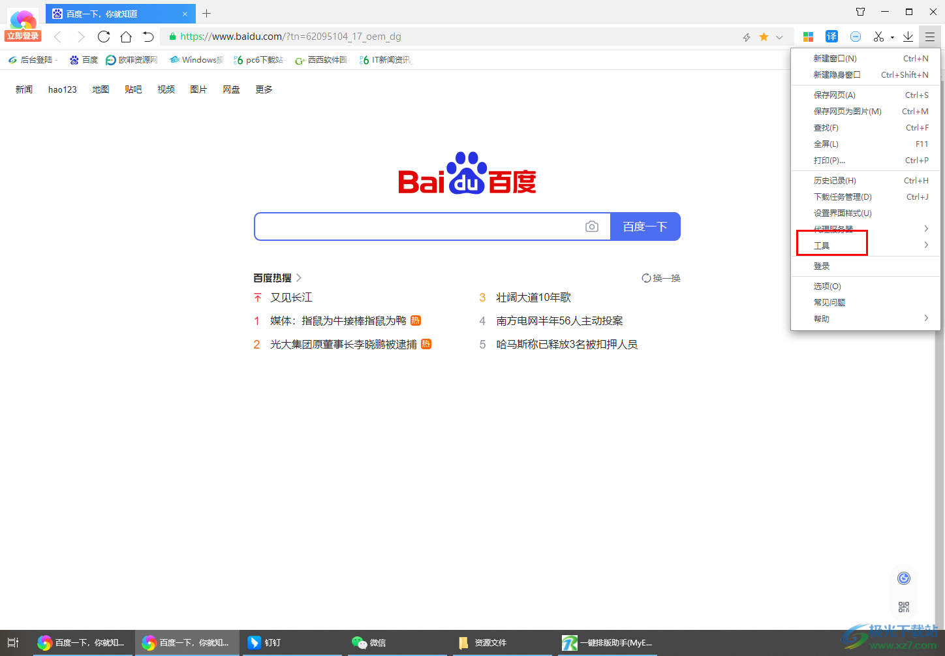Click the undo closed tab icon
Viewport: 945px width, 656px height.
pos(148,37)
